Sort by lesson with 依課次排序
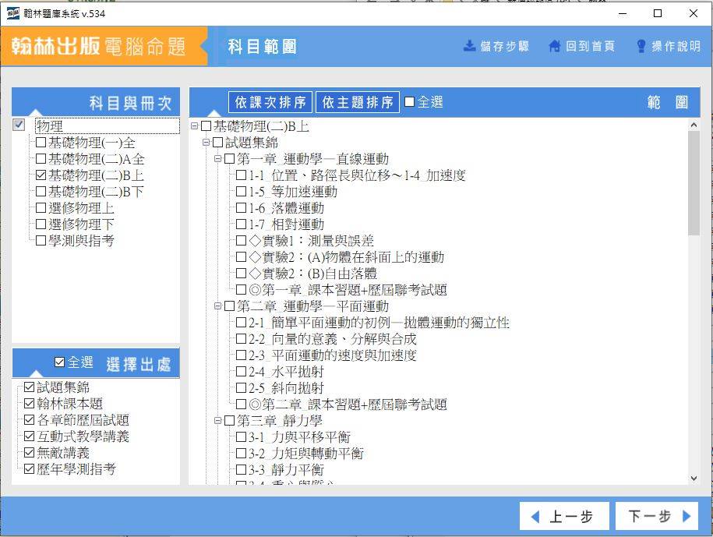The width and height of the screenshot is (713, 537). tap(270, 102)
